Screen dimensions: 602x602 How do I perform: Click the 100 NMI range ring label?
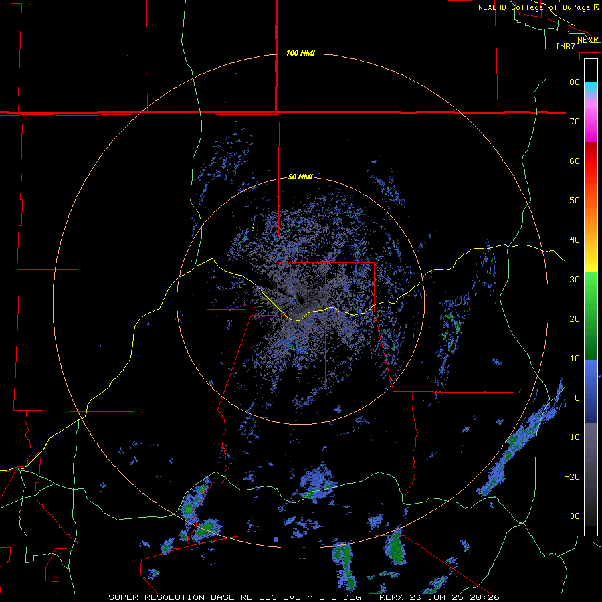point(300,53)
